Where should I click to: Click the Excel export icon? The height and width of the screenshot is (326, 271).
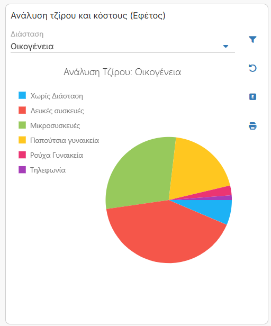click(x=252, y=97)
